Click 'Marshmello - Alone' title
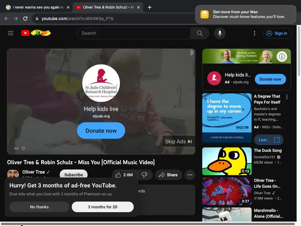Screen dimensions: 301x226 [x=268, y=213]
